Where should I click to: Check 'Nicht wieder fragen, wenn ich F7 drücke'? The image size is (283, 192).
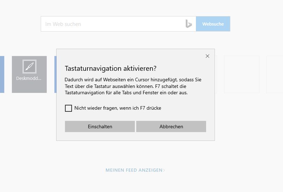[68, 108]
